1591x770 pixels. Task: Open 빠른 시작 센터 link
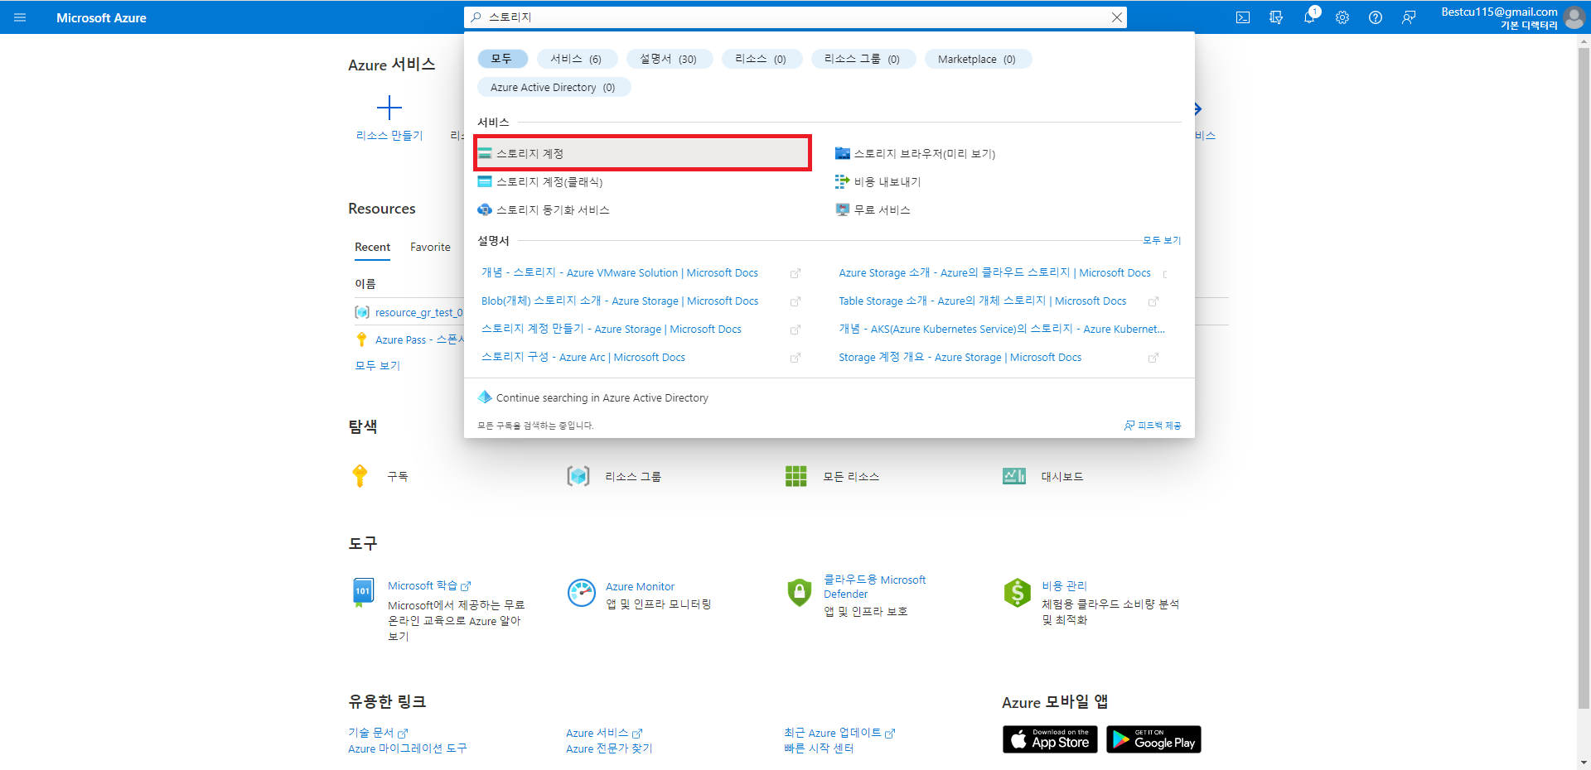pyautogui.click(x=819, y=748)
